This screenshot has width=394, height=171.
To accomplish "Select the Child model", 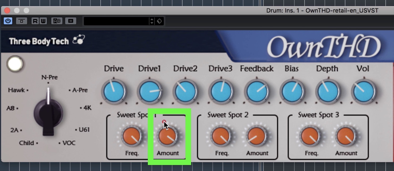I will [x=26, y=143].
